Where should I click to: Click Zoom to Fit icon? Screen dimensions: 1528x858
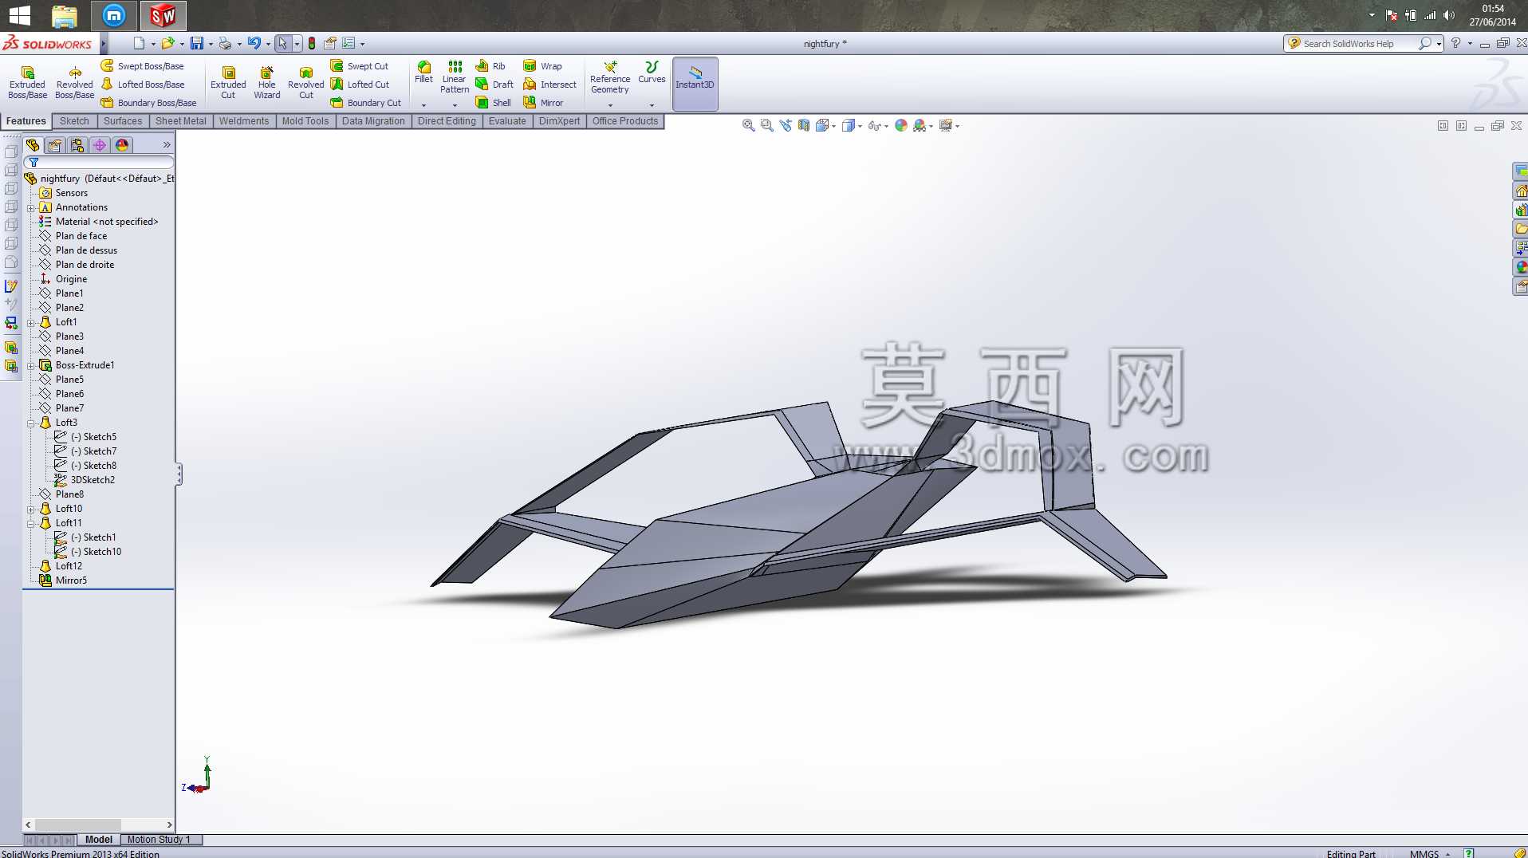tap(748, 125)
